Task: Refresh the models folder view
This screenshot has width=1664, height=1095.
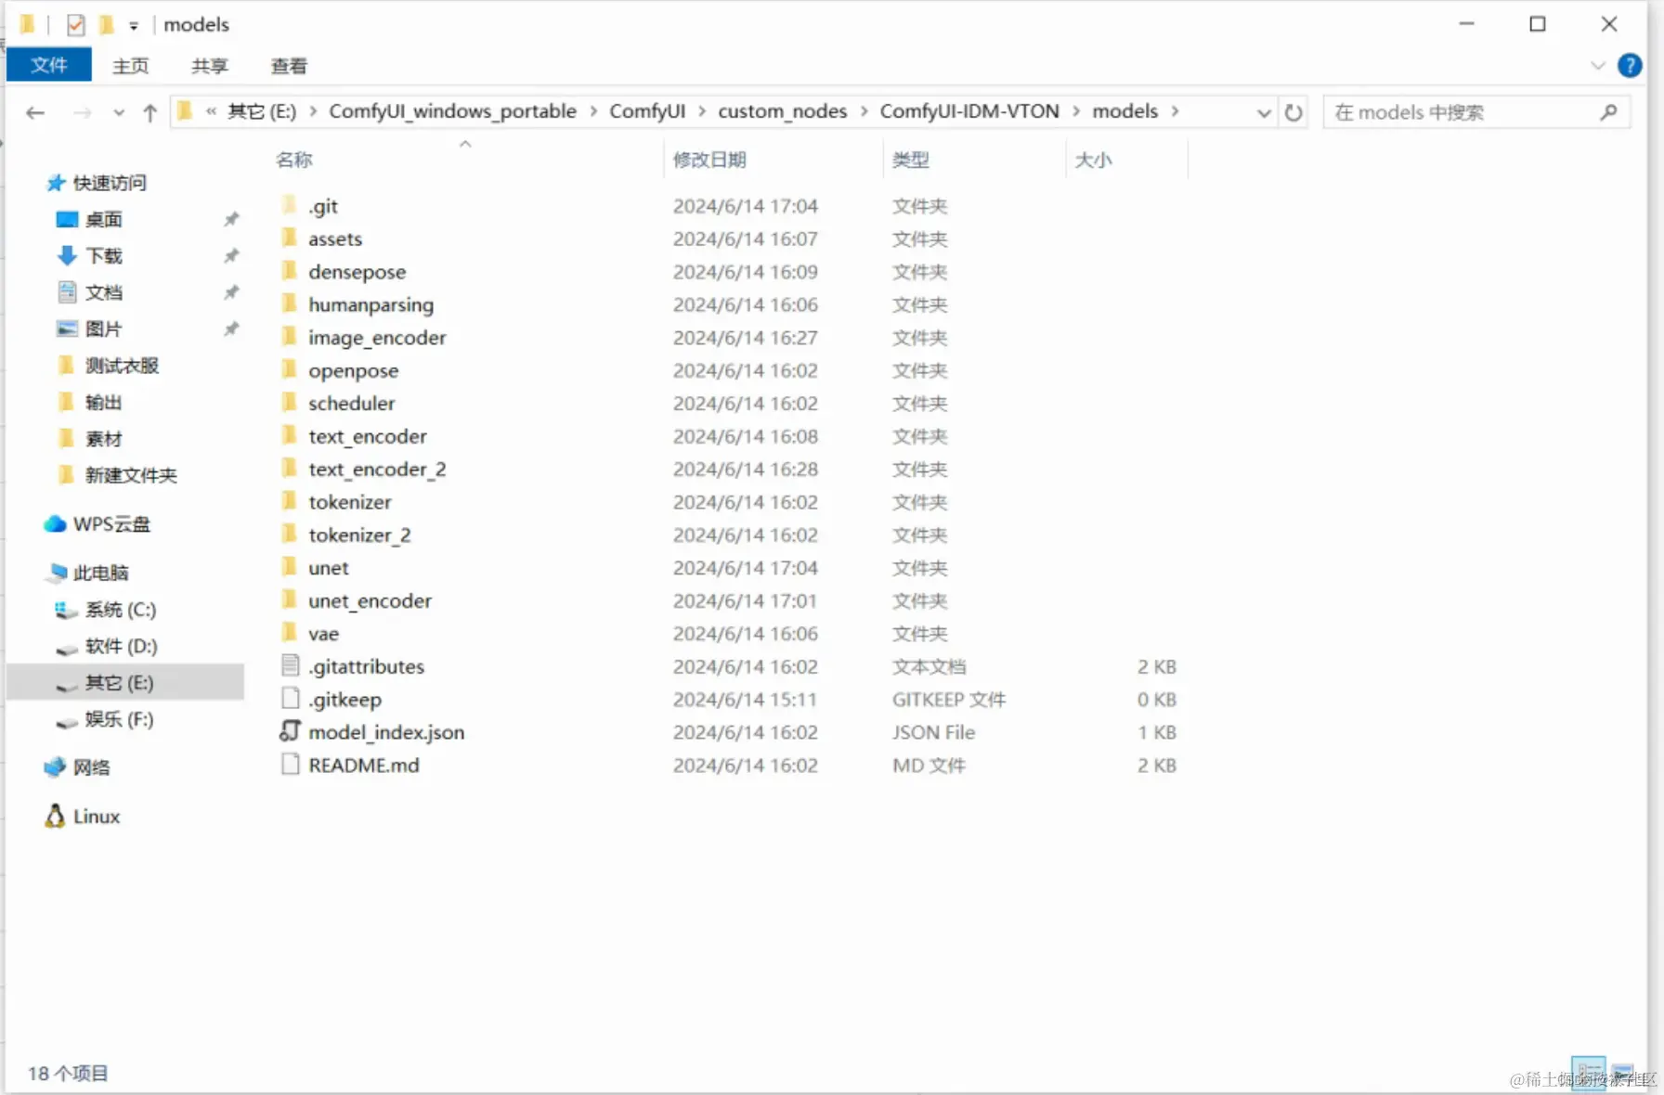Action: click(x=1293, y=113)
